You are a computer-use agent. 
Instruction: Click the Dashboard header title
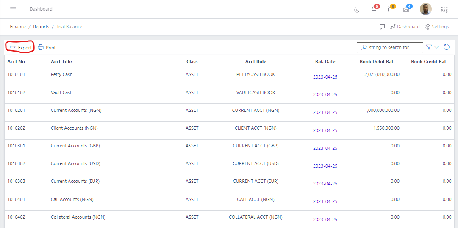41,9
